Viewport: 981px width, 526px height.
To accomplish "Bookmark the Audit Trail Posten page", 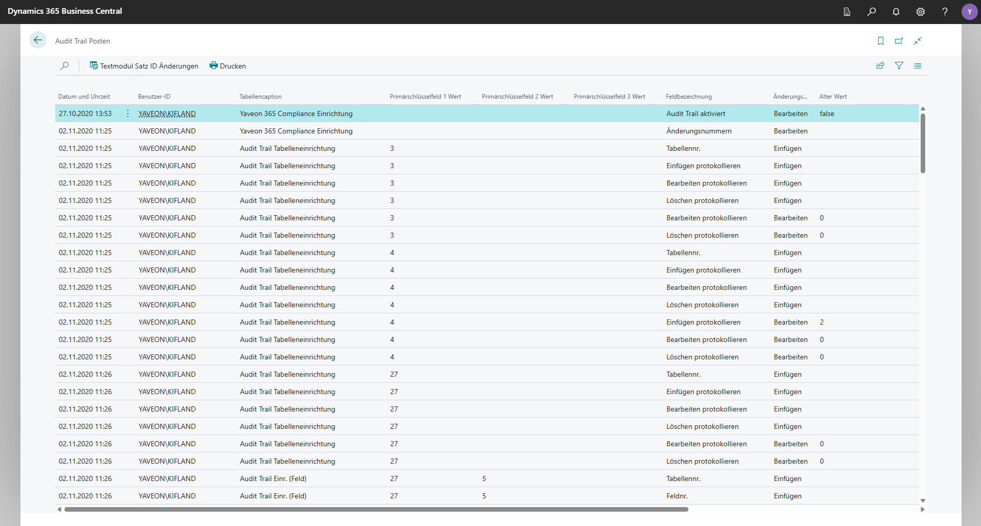I will pos(880,41).
